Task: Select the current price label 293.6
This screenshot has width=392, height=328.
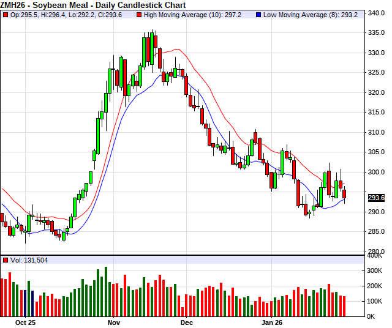Action: [x=375, y=198]
